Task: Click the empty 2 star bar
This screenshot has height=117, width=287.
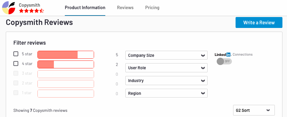Action: coord(66,84)
